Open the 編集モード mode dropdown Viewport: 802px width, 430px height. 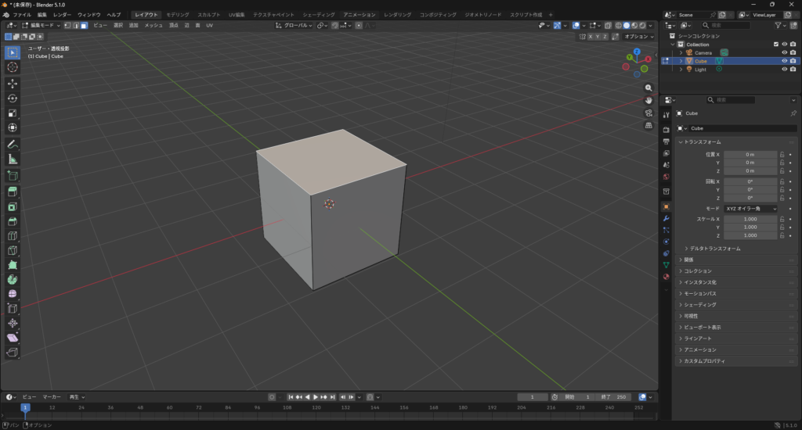pyautogui.click(x=41, y=25)
